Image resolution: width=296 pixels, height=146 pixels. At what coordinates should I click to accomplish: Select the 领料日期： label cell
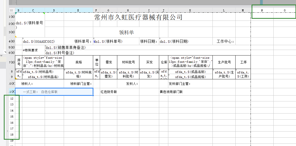pos(149,42)
